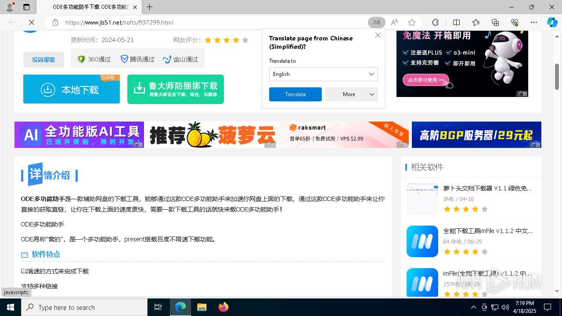Open a new tab with plus button
Viewport: 562px width, 316px height.
click(150, 7)
